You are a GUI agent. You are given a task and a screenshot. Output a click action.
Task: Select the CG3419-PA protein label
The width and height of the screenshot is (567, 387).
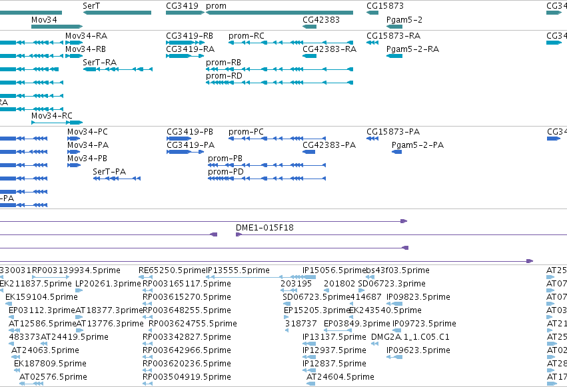191,145
